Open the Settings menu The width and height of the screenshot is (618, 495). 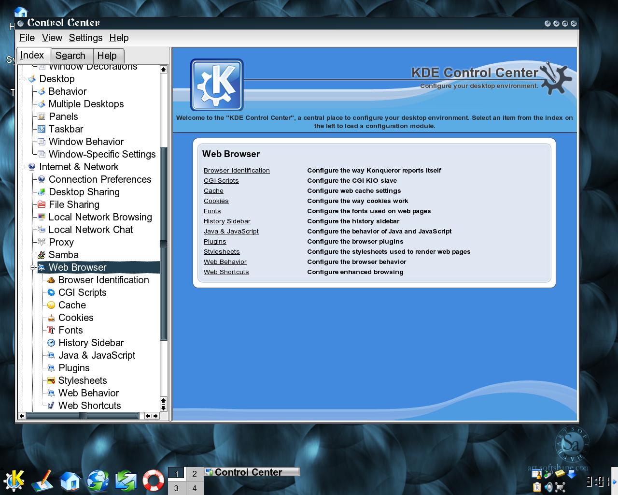coord(85,38)
